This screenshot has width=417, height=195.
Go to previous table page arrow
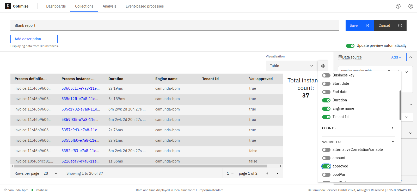pos(267,173)
